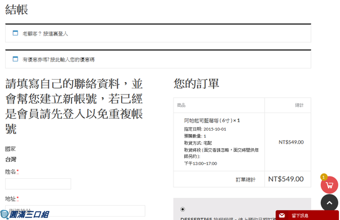
Task: Click the product name 阿帕契司藍莓塔 (6寸) × 1
Action: [x=212, y=120]
